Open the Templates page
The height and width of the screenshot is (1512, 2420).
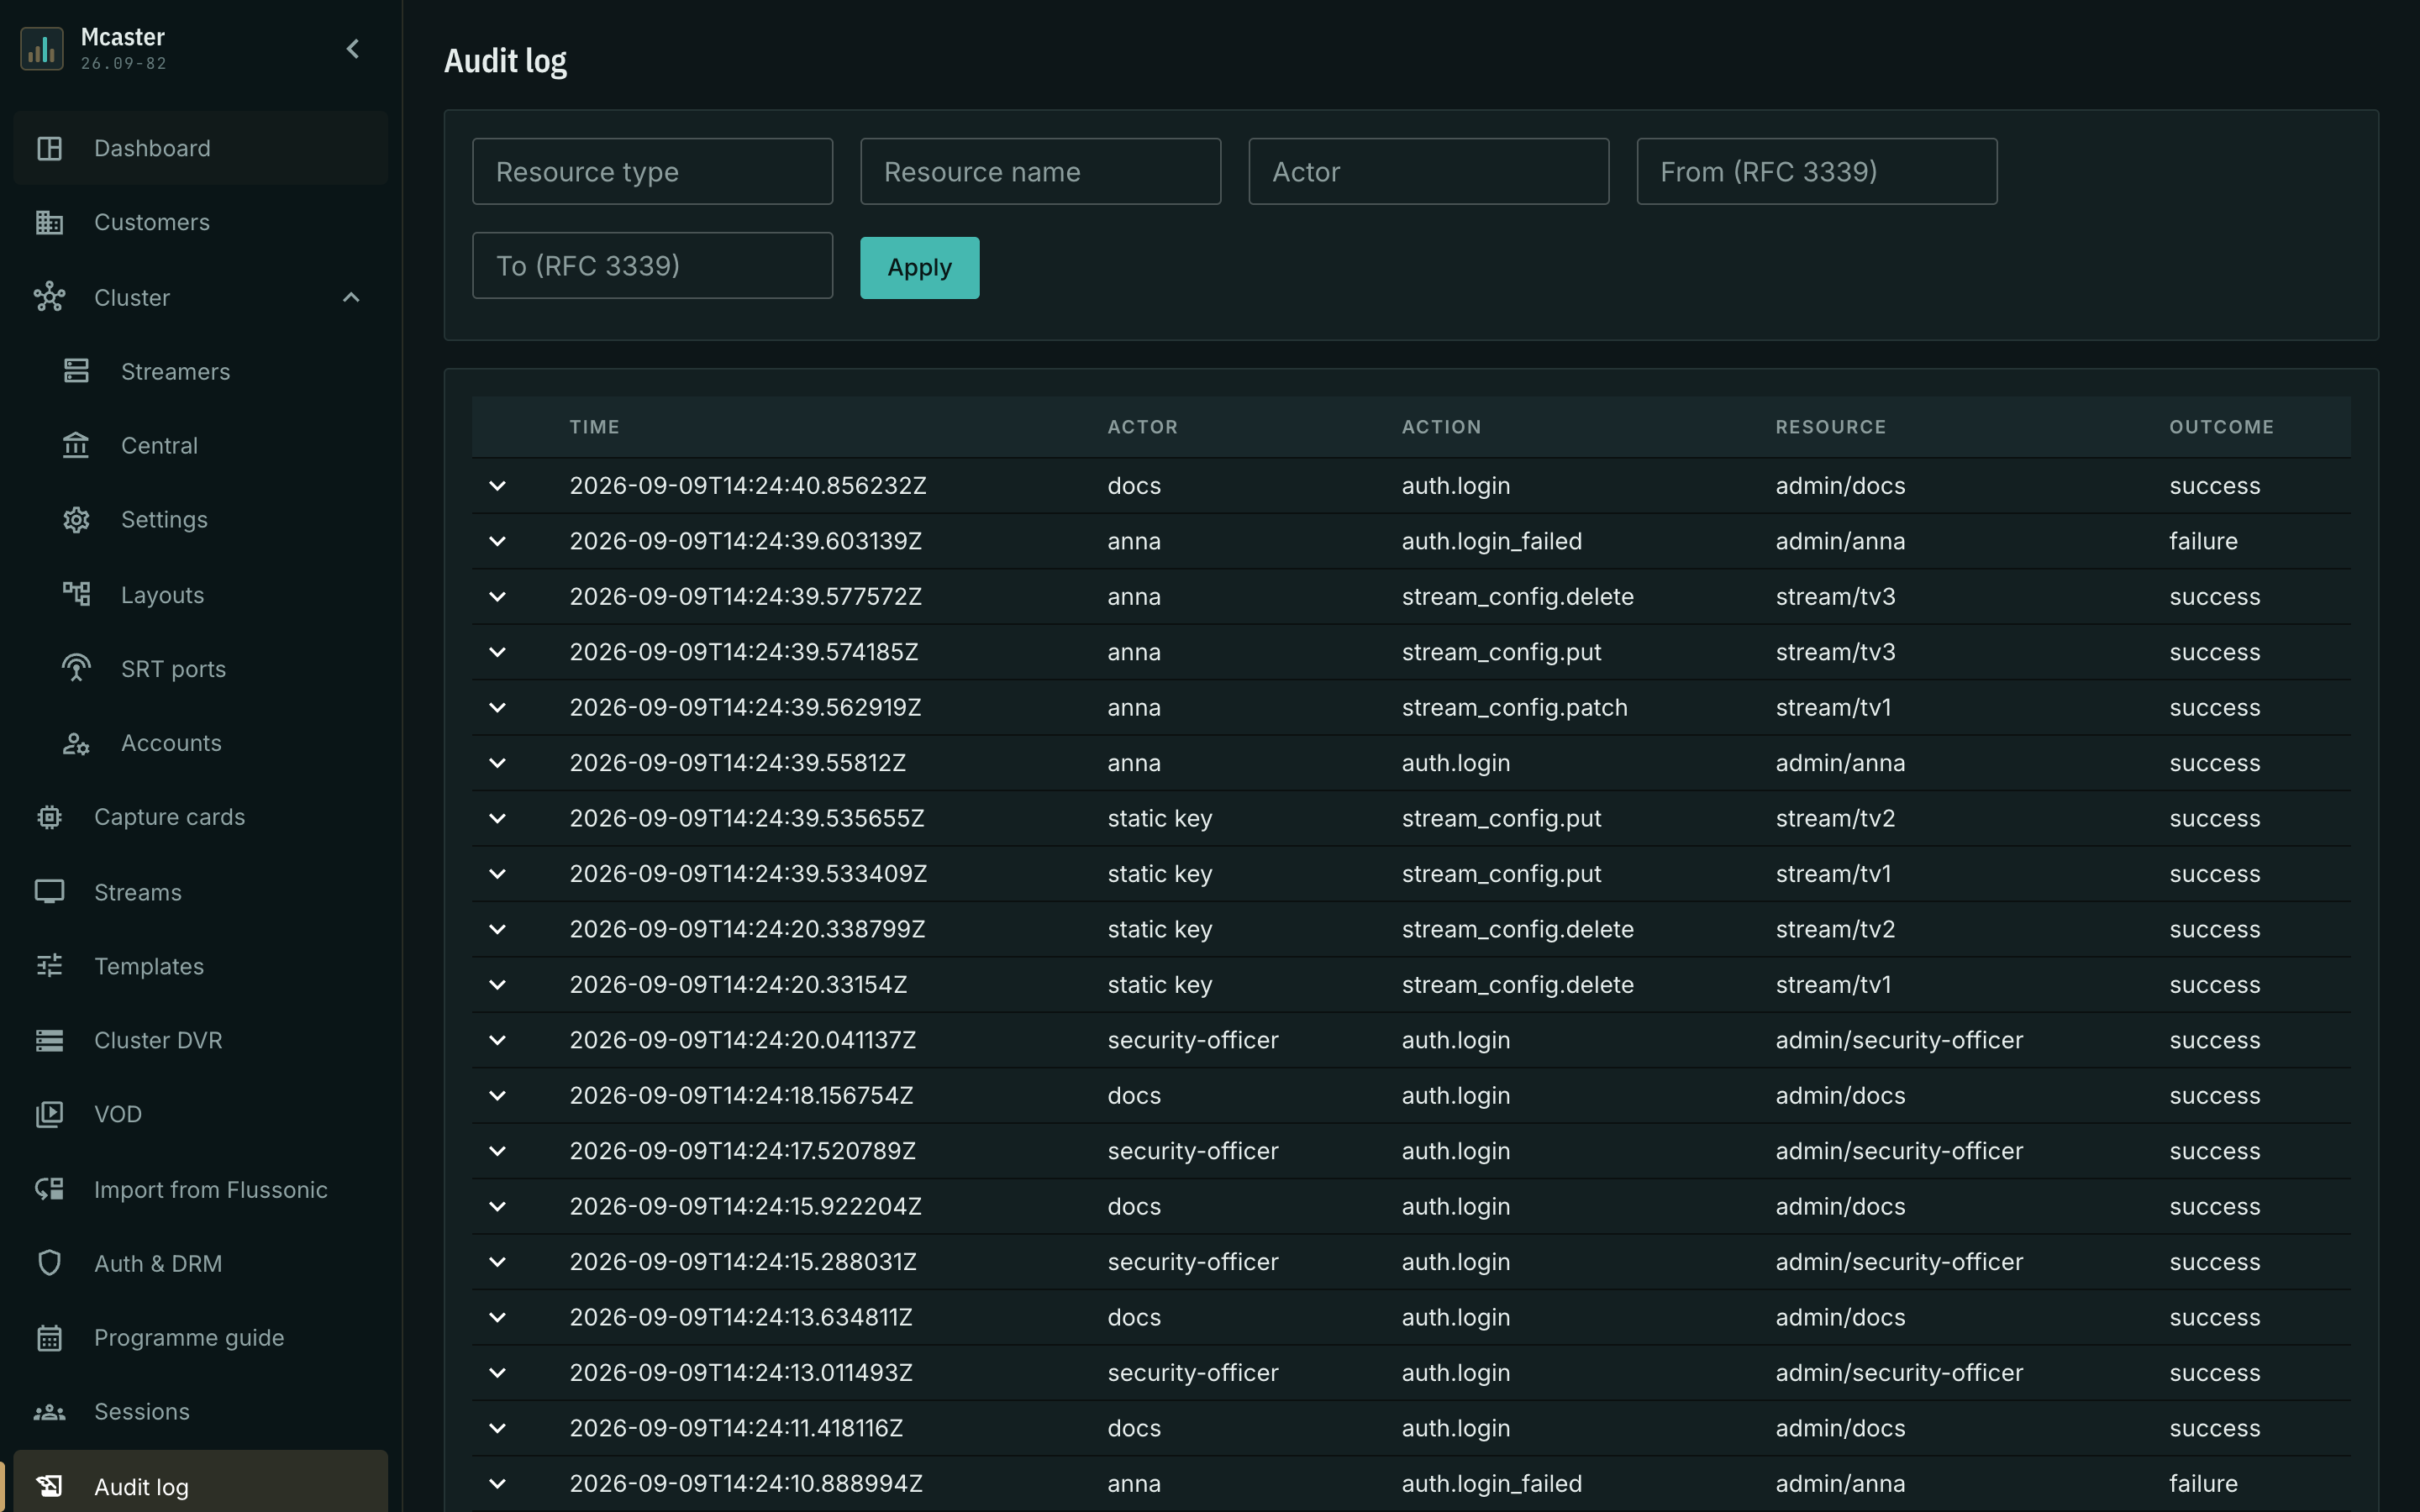coord(201,966)
